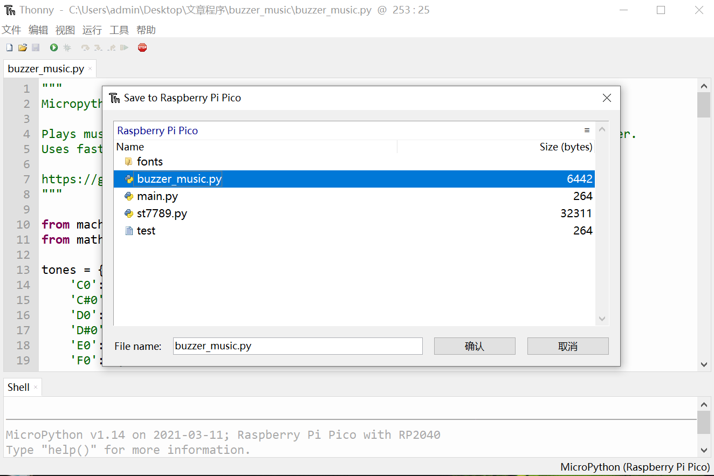The height and width of the screenshot is (476, 714).
Task: Click the Python icon of buzzer_music.py
Action: tap(129, 180)
